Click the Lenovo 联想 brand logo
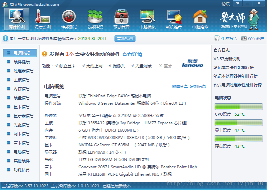 click(193, 63)
